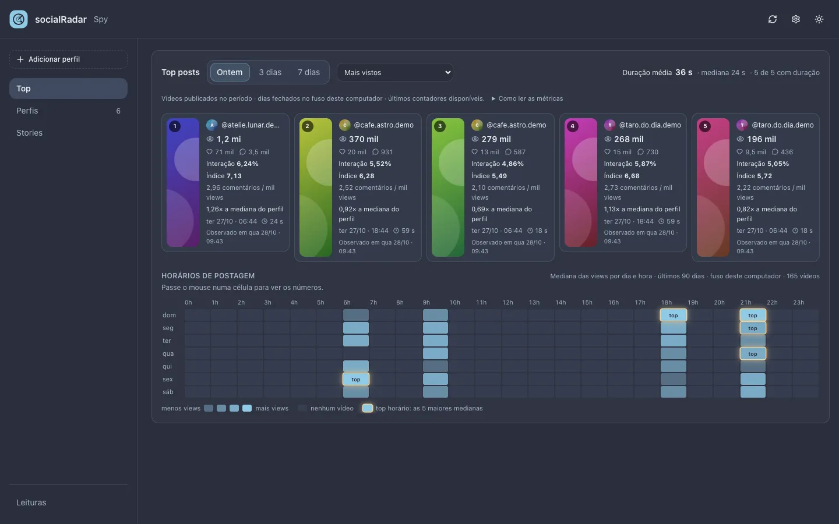Select the Ontem period tab

tap(230, 72)
